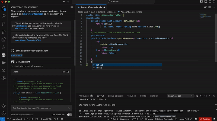Open the documentation link
This screenshot has height=121, width=217.
(x=22, y=28)
